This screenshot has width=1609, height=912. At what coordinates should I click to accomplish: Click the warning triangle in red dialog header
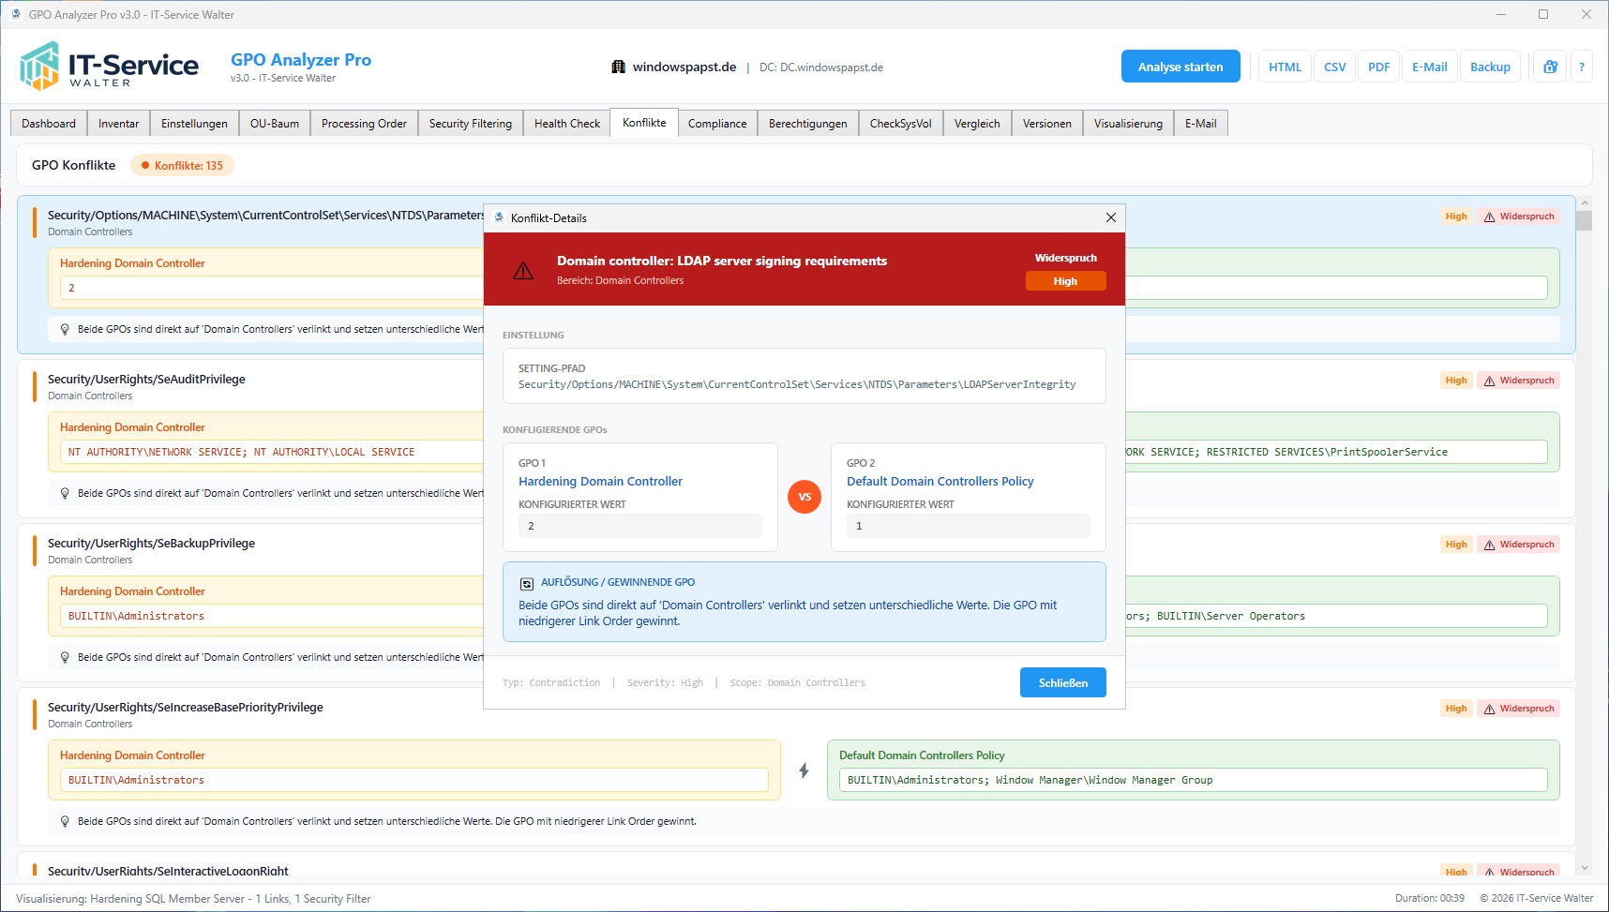tap(523, 271)
